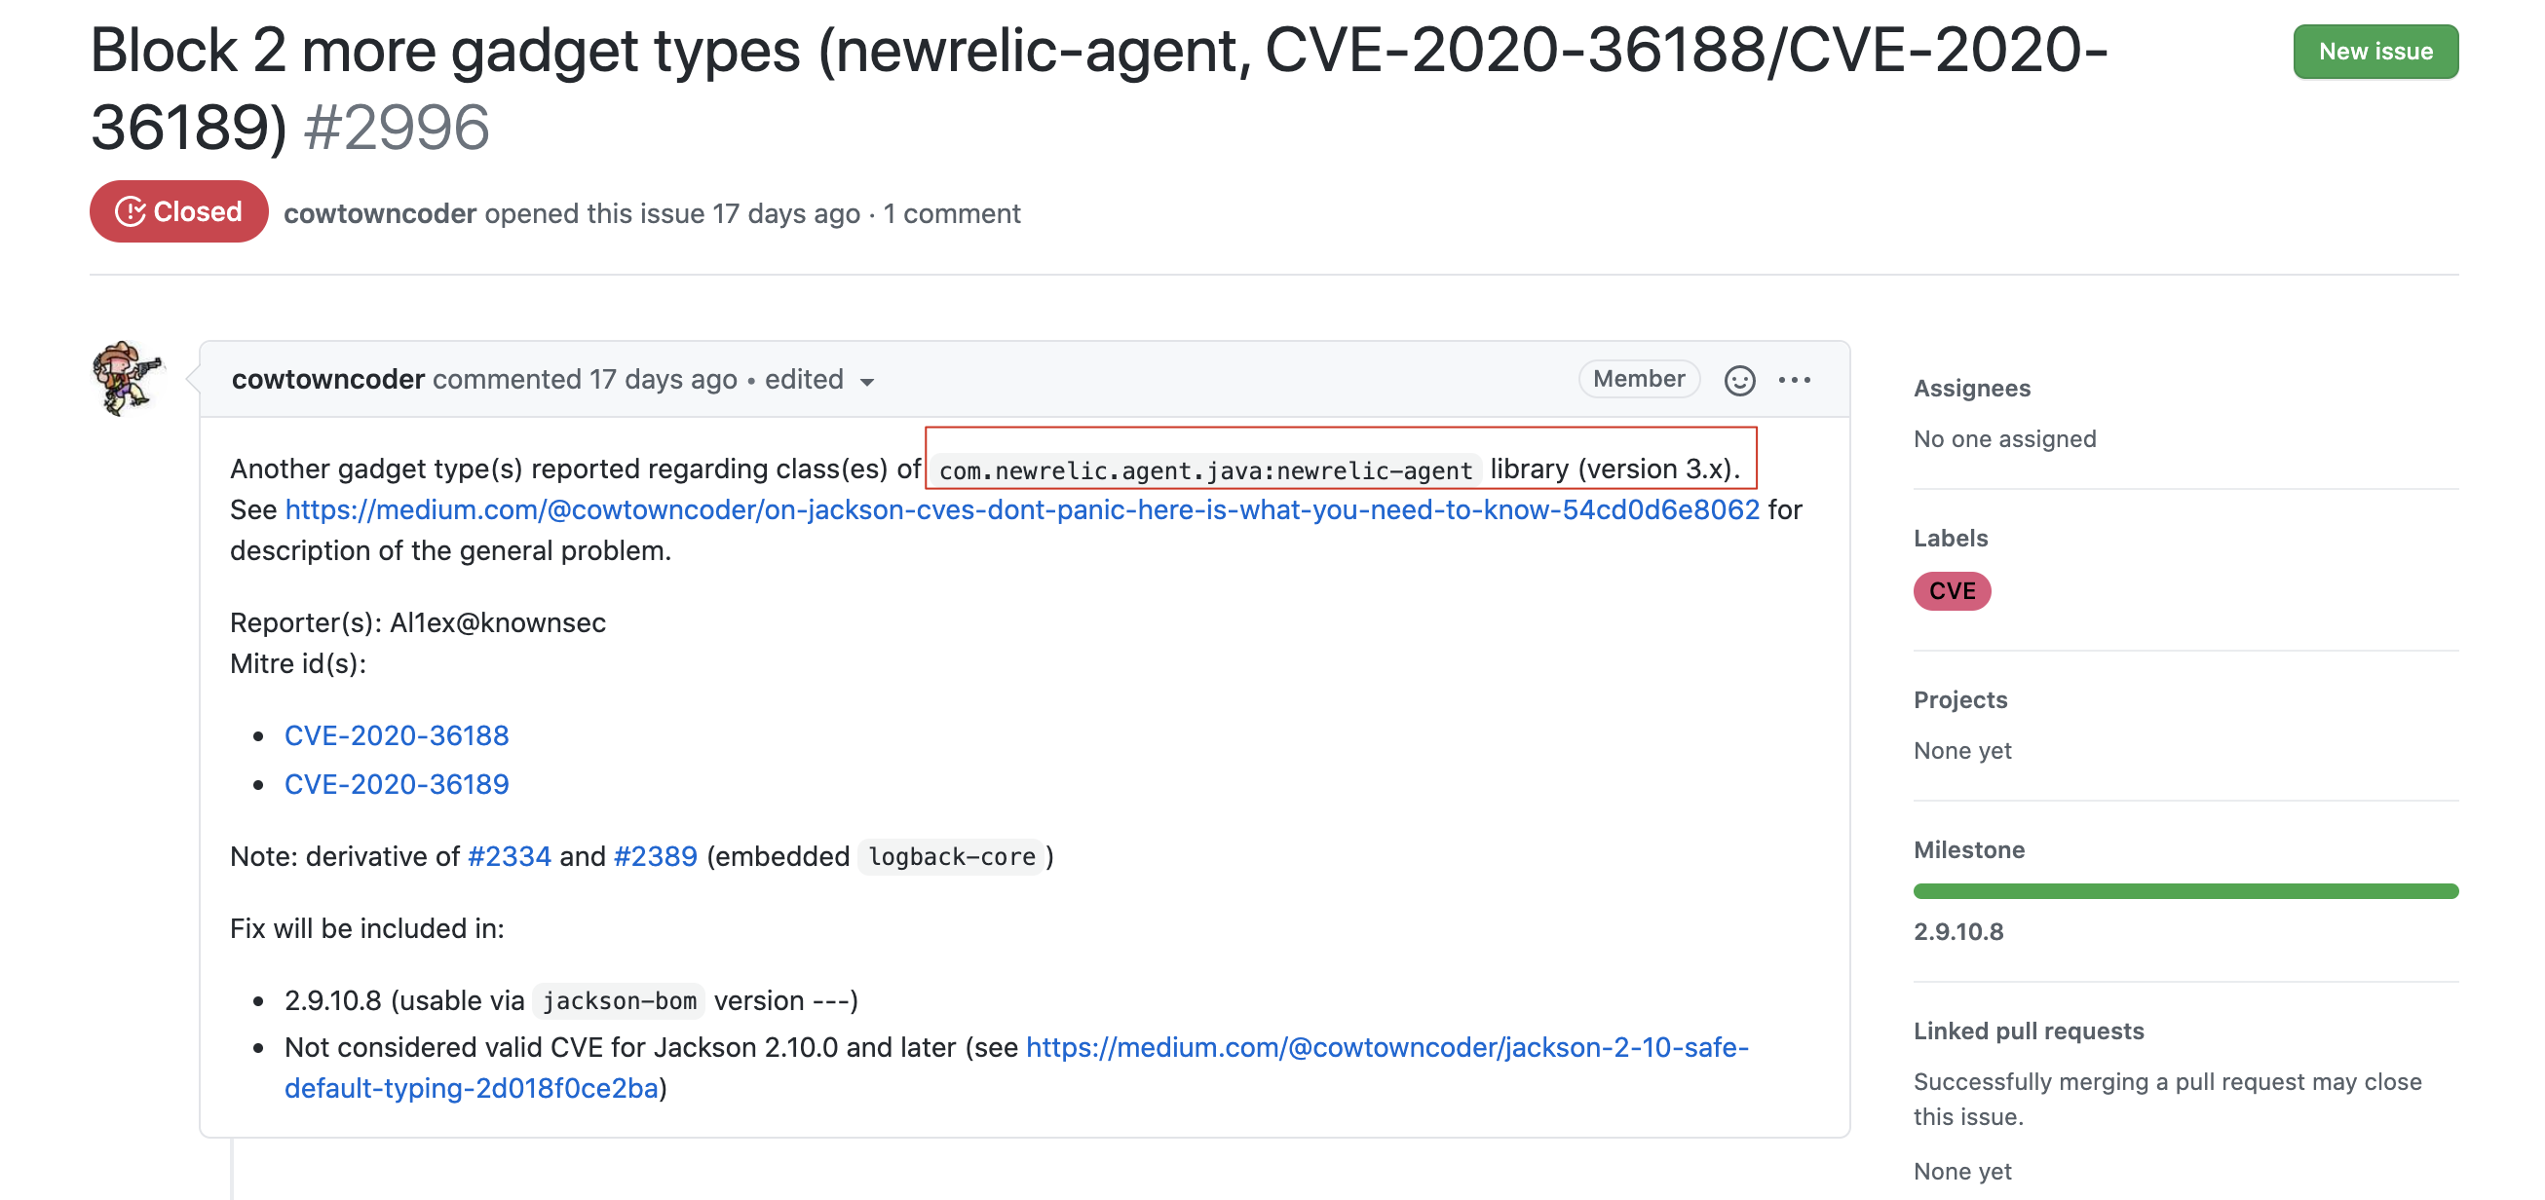Open the Medium on-jackson-cves article link
Screen dimensions: 2545x1200
[x=1021, y=509]
